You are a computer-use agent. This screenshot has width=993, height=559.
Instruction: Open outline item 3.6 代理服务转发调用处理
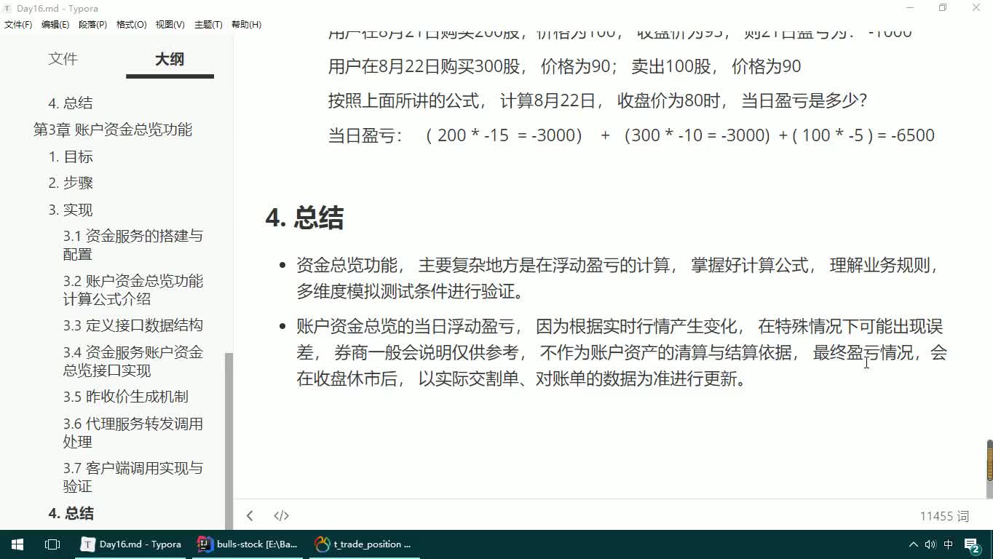click(x=133, y=432)
